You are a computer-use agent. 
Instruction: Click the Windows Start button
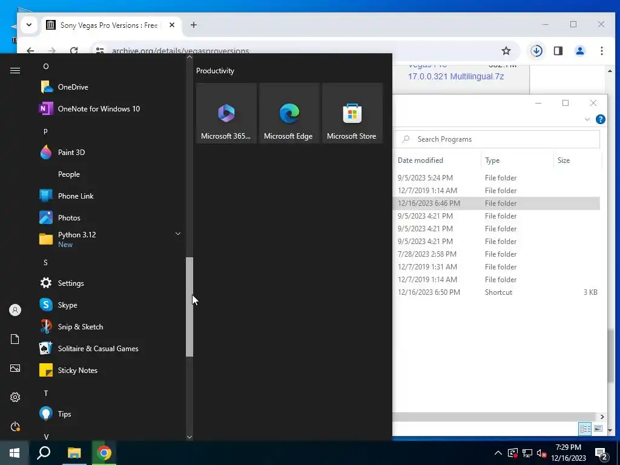[15, 453]
